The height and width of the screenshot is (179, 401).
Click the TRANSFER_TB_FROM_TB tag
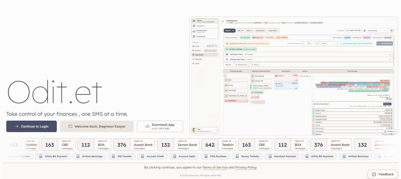tap(237, 96)
